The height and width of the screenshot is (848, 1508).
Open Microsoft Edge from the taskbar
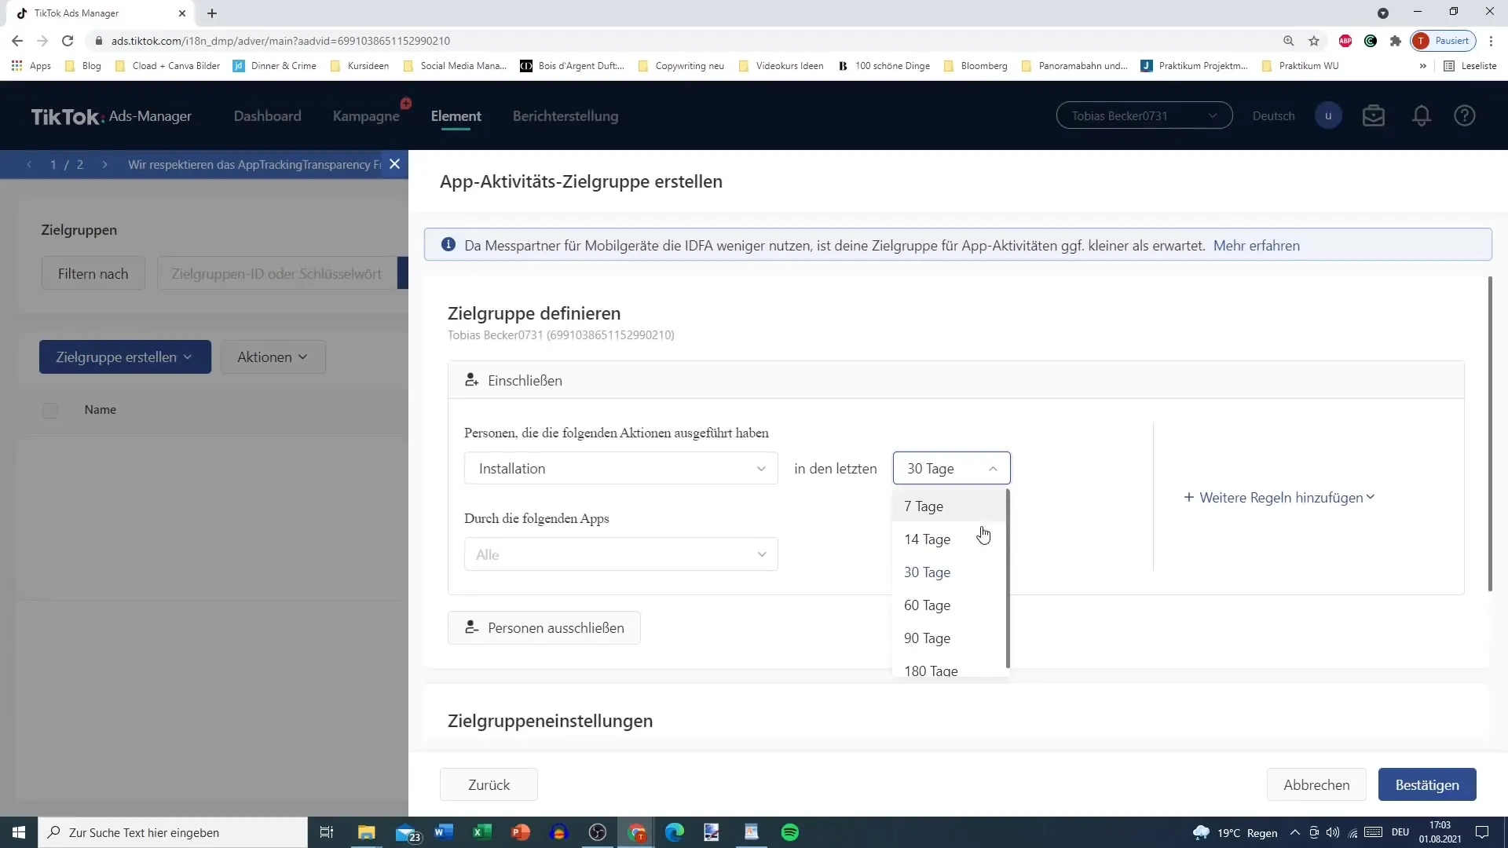pos(675,832)
